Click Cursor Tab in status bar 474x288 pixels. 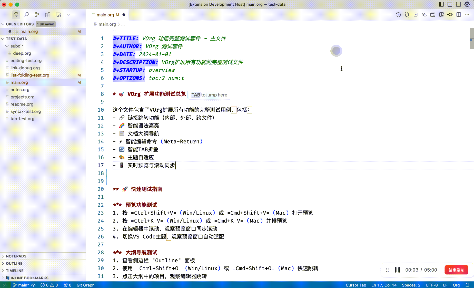[356, 285]
